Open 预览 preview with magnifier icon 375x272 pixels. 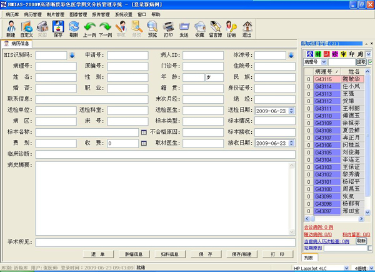pos(152,29)
